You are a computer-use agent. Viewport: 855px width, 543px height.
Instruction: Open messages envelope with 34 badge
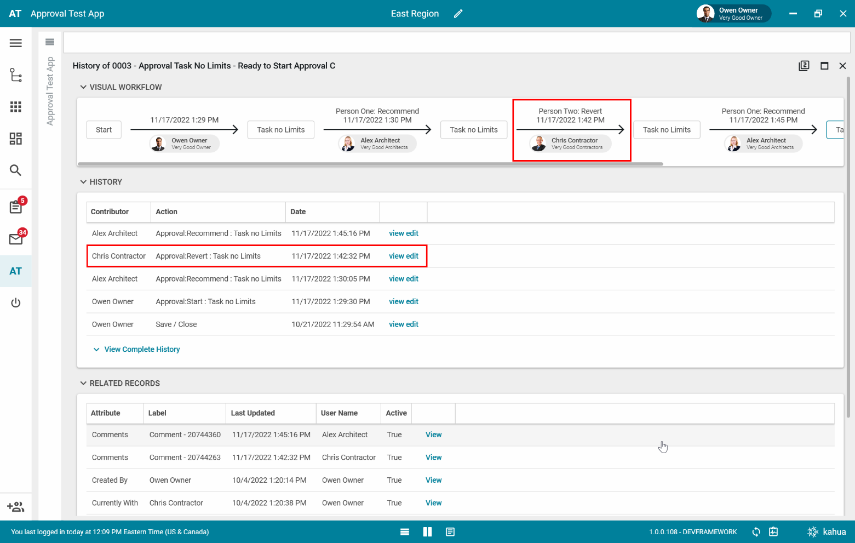pyautogui.click(x=16, y=239)
